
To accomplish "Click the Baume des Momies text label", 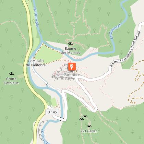I will click(x=70, y=51).
